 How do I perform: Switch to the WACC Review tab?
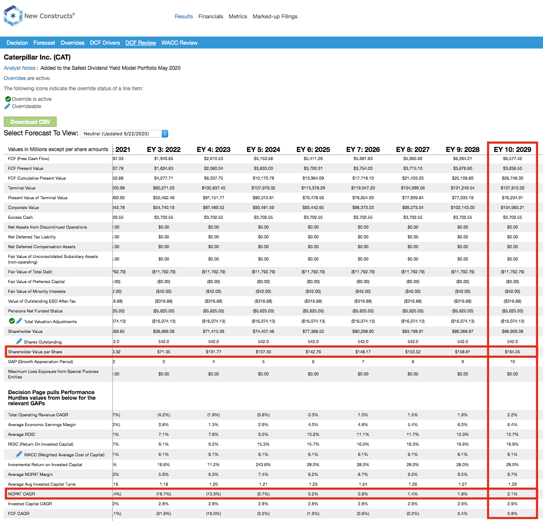coord(179,43)
